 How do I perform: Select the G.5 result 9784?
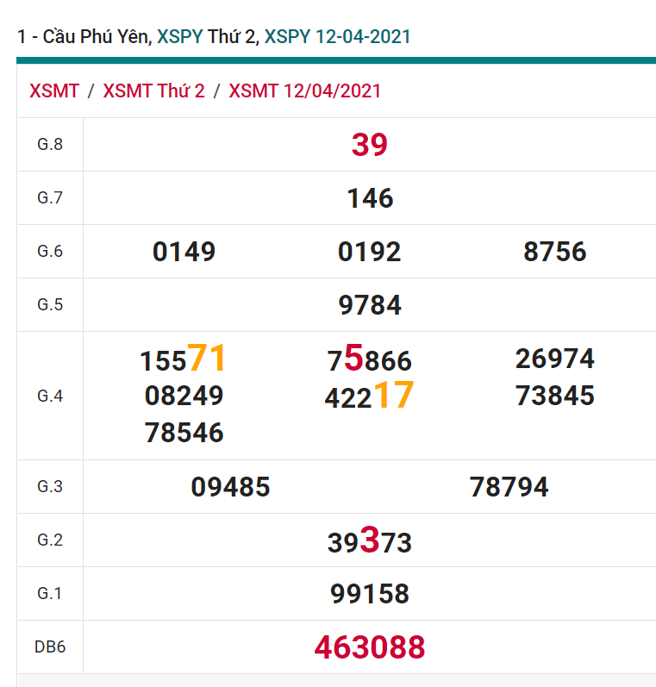click(x=370, y=305)
